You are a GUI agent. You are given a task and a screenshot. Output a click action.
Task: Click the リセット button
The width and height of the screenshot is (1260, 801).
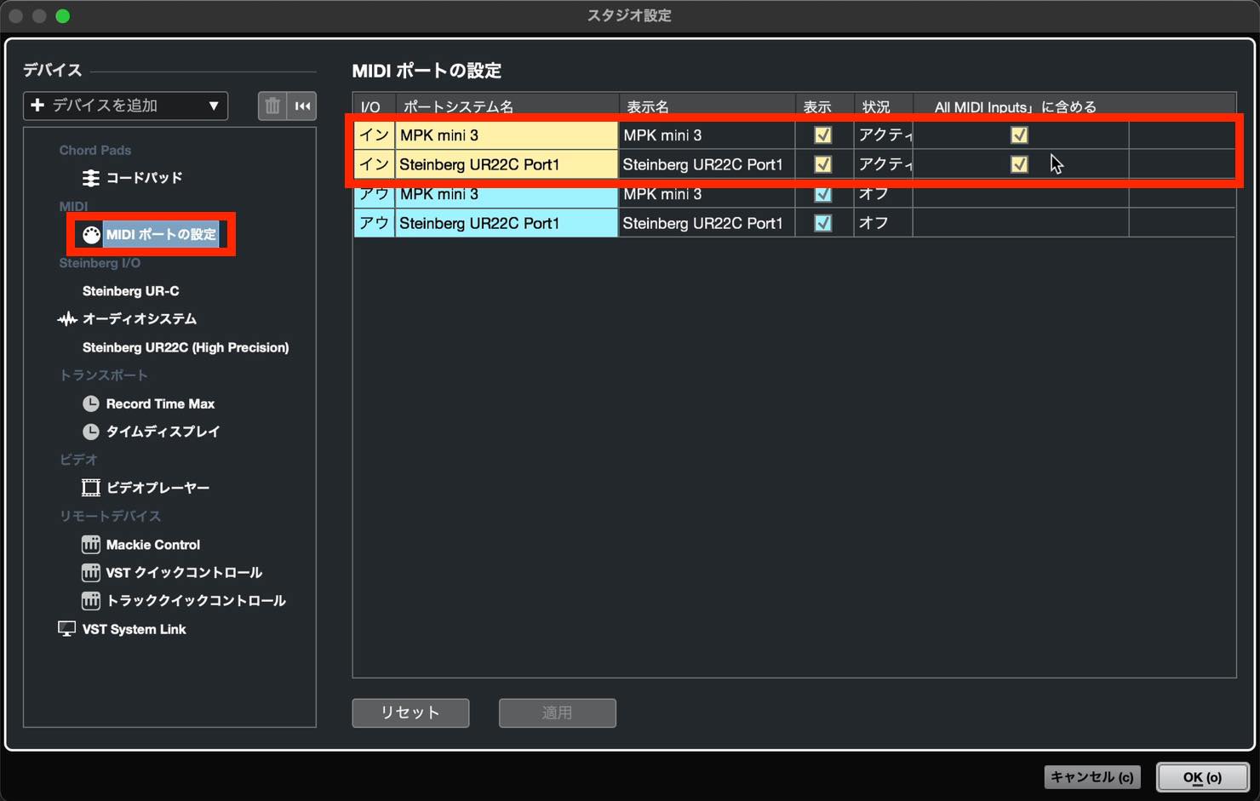click(410, 712)
